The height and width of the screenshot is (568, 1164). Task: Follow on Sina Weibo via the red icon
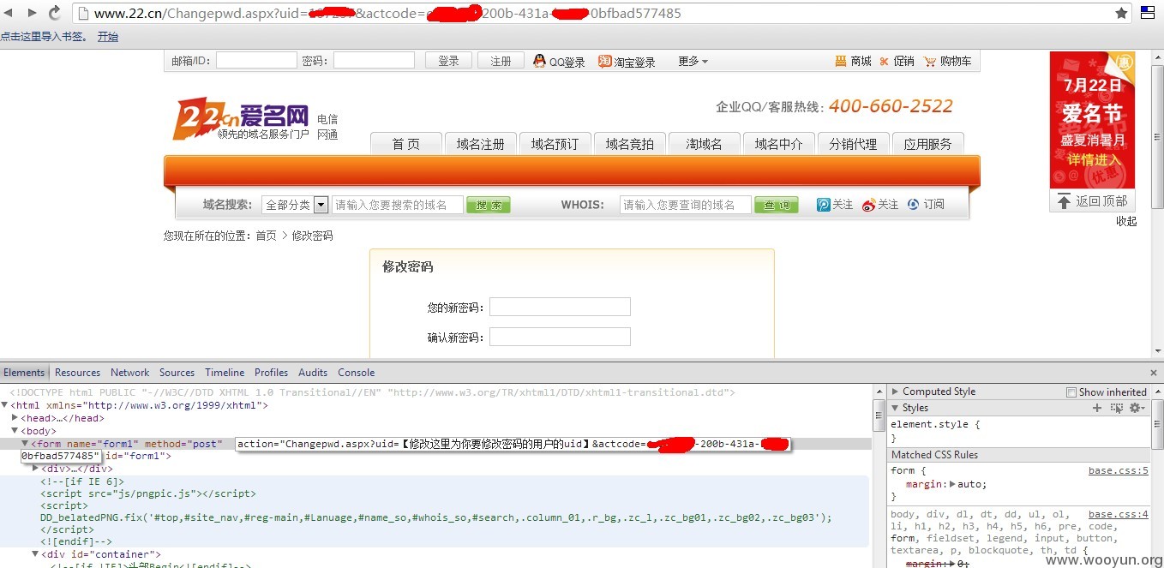[869, 204]
